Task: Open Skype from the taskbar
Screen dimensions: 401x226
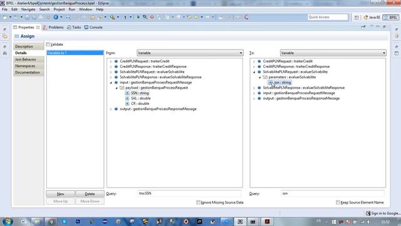Action: (x=65, y=222)
